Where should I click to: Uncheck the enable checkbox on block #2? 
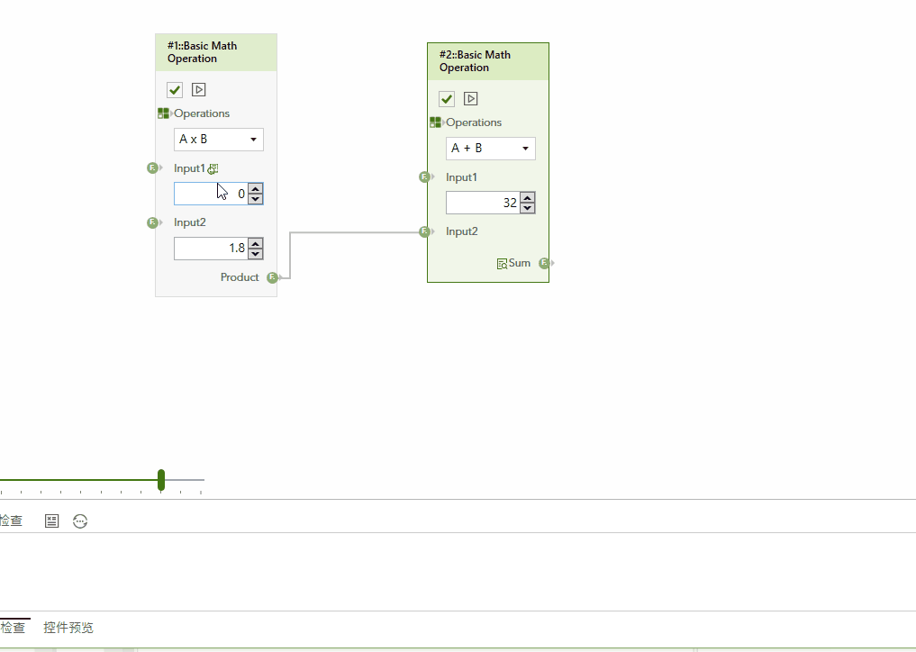tap(447, 99)
